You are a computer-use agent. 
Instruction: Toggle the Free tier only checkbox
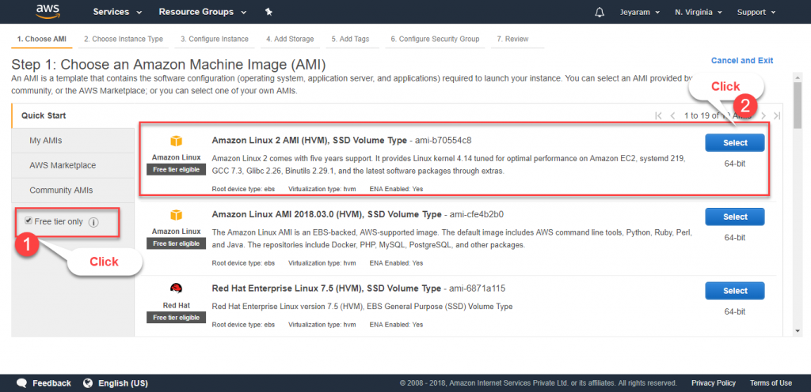29,220
